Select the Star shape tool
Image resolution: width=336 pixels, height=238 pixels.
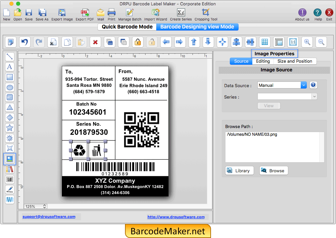click(10, 128)
